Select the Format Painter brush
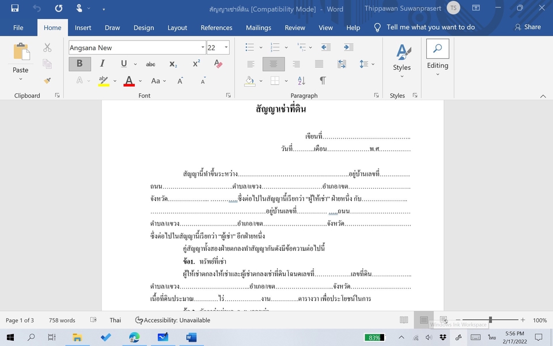Viewport: 553px width, 346px height. pyautogui.click(x=47, y=81)
